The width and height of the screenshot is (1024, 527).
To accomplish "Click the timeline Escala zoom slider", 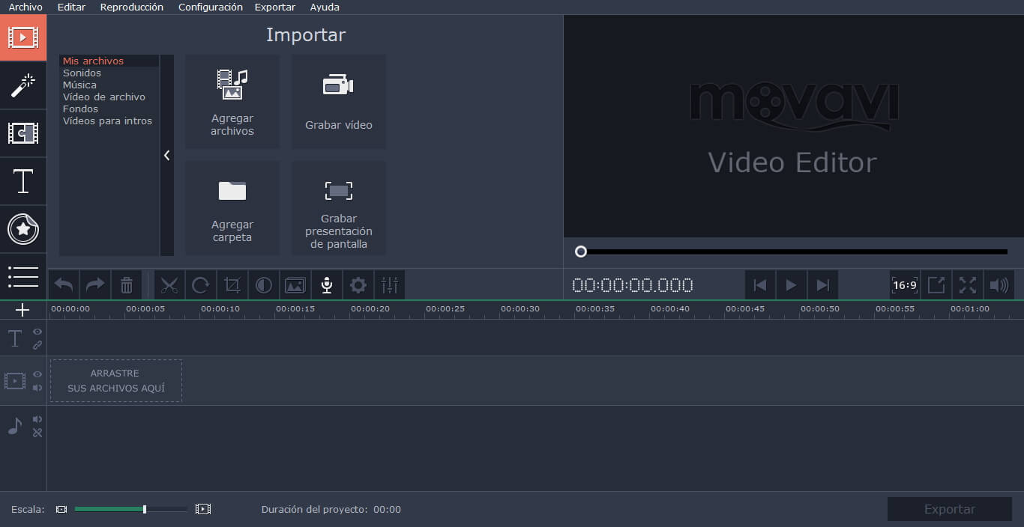I will (130, 509).
